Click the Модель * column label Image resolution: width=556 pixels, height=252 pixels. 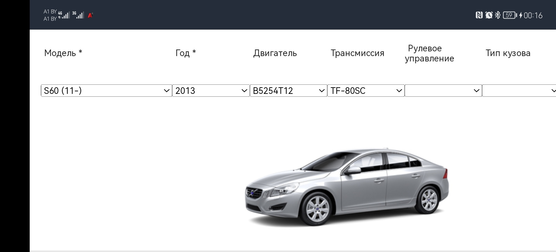click(63, 53)
